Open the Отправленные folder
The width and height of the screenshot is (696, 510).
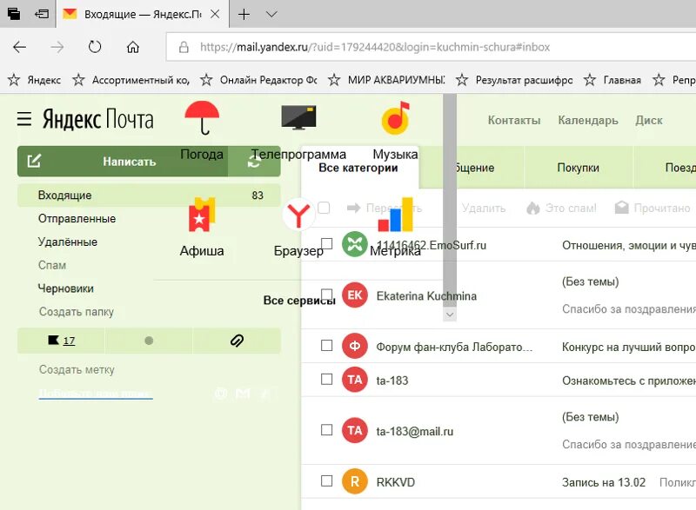(x=77, y=218)
